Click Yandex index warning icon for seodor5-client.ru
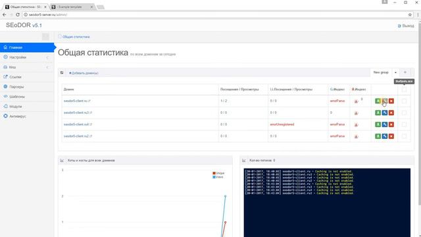Viewport: 421px width, 237px height. tap(356, 101)
